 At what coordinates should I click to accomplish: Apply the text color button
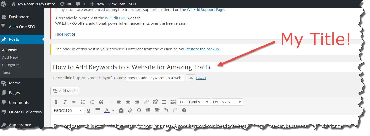click(107, 110)
